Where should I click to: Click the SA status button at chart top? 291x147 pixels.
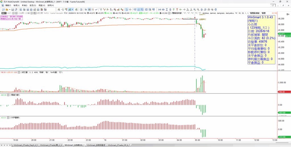pos(3,13)
